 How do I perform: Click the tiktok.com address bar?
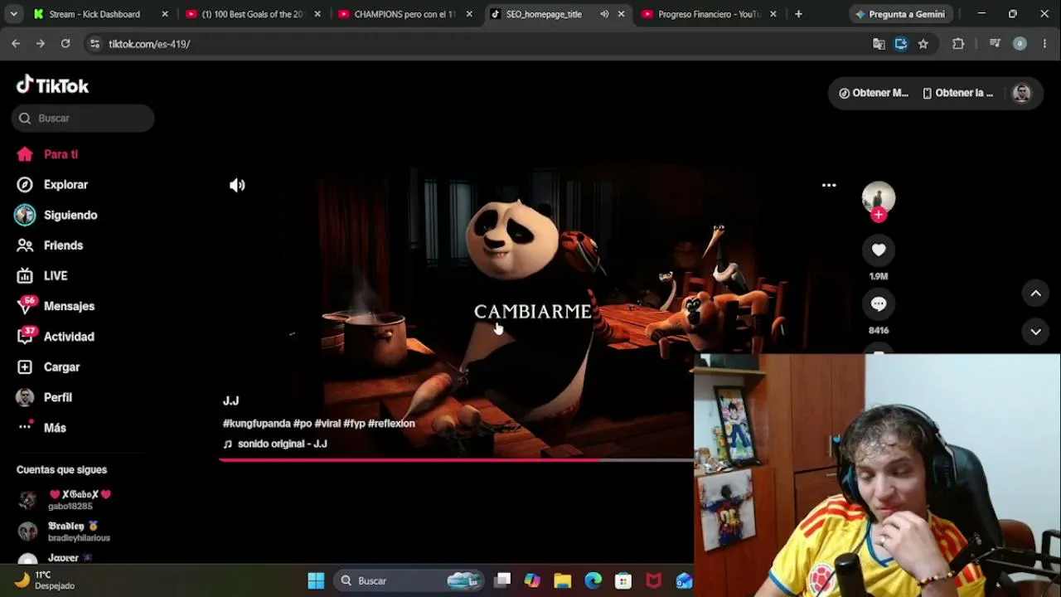coord(481,44)
